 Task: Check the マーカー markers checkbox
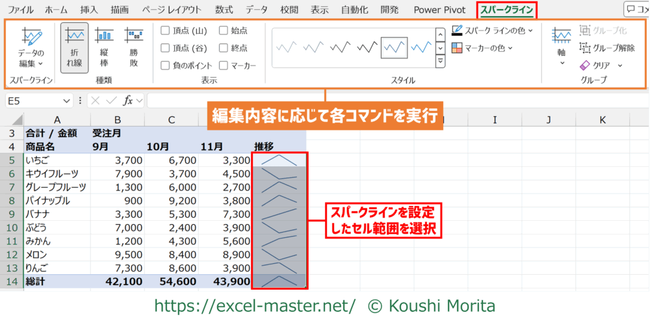point(224,66)
